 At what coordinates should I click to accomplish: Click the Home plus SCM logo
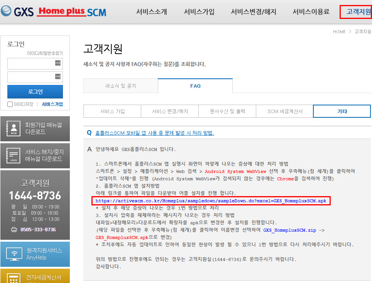pos(72,12)
